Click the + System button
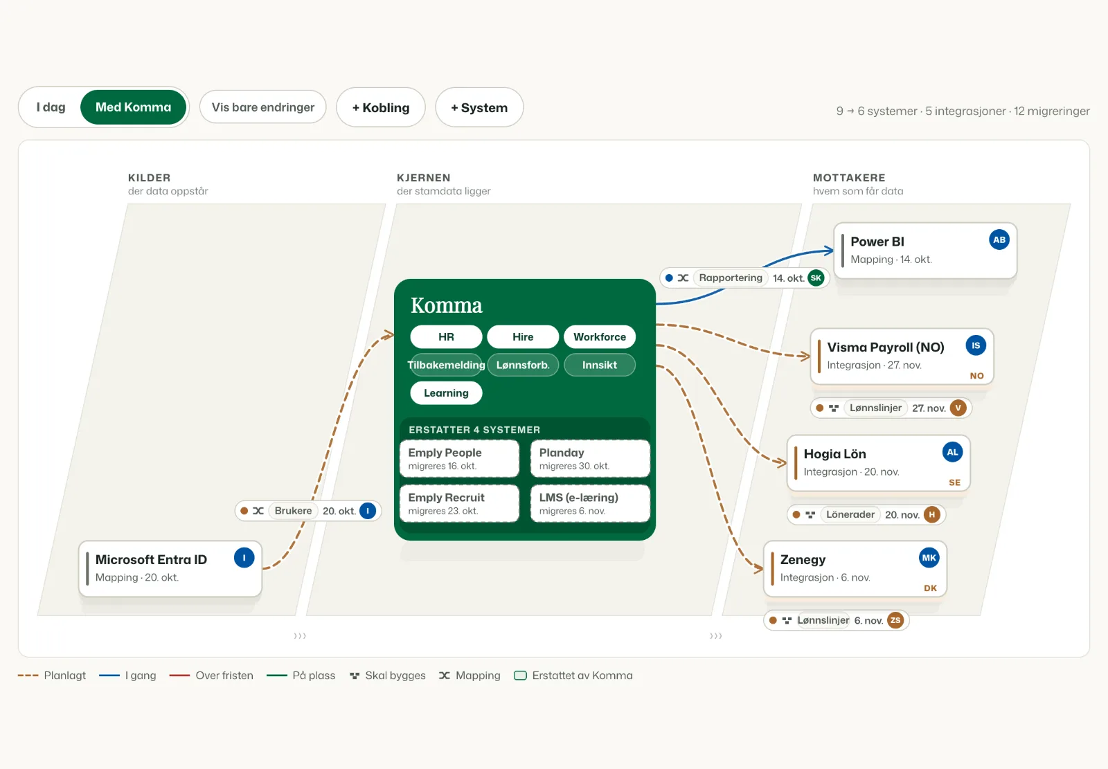 tap(479, 107)
